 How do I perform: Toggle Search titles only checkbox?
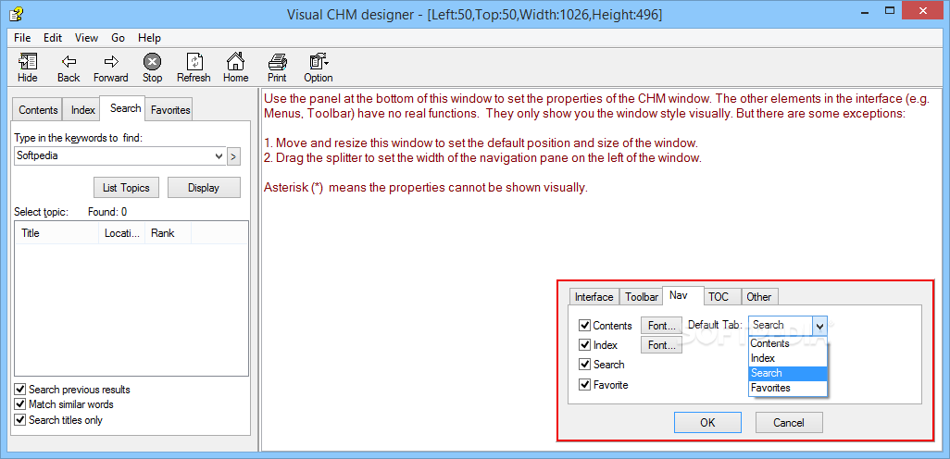(20, 419)
